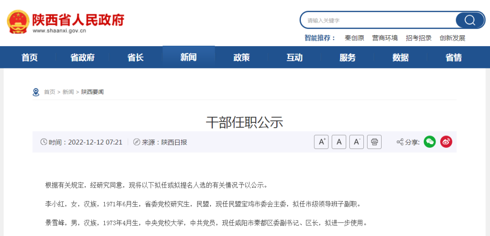Click the timestamp 2022-12-12 07:21

click(x=95, y=142)
